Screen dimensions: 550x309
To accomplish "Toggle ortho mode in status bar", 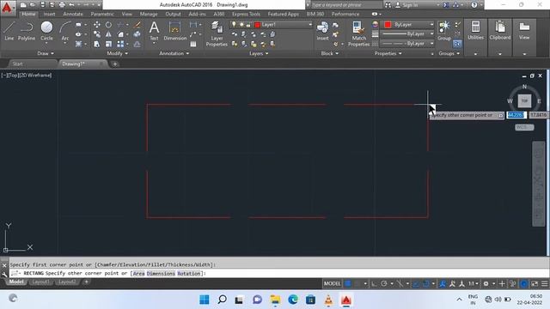I will pos(375,283).
